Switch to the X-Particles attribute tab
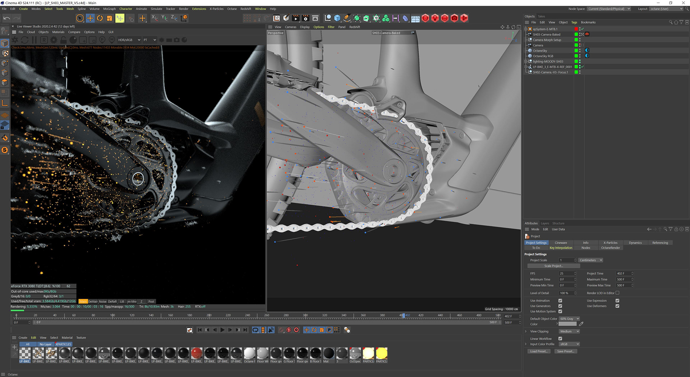690x377 pixels. [x=610, y=243]
